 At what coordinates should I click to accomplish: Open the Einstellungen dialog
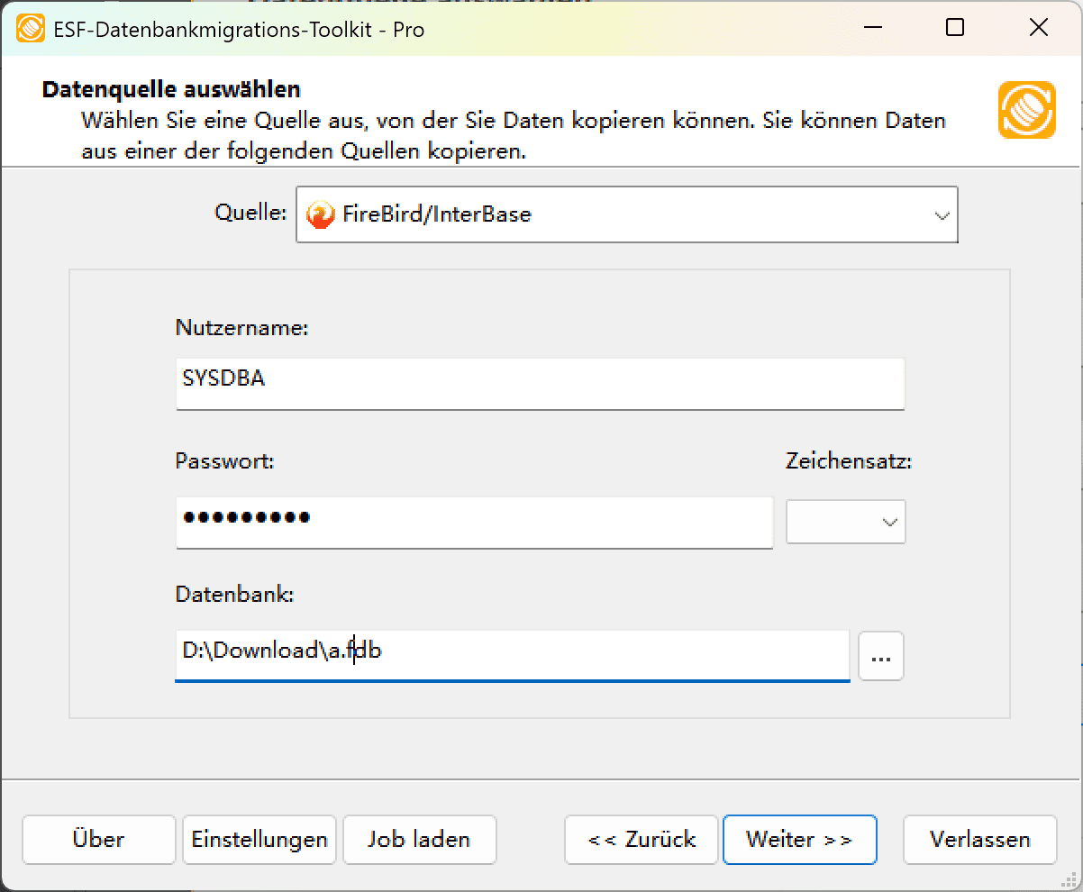pyautogui.click(x=259, y=839)
